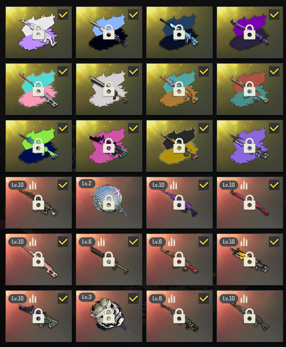Toggle the checkmark on the magenta camo tile
286x347 pixels.
click(x=133, y=128)
